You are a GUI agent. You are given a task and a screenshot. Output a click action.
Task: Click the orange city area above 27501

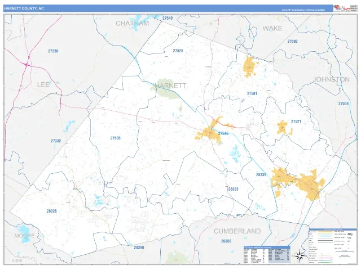pyautogui.click(x=250, y=66)
